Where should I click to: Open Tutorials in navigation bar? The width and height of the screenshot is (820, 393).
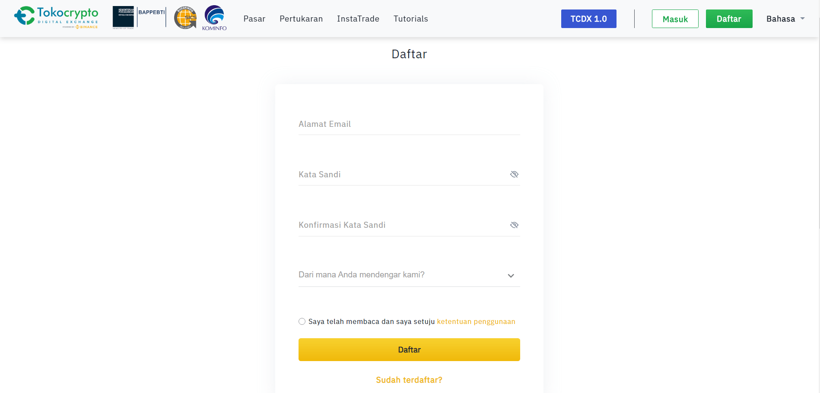(x=410, y=19)
